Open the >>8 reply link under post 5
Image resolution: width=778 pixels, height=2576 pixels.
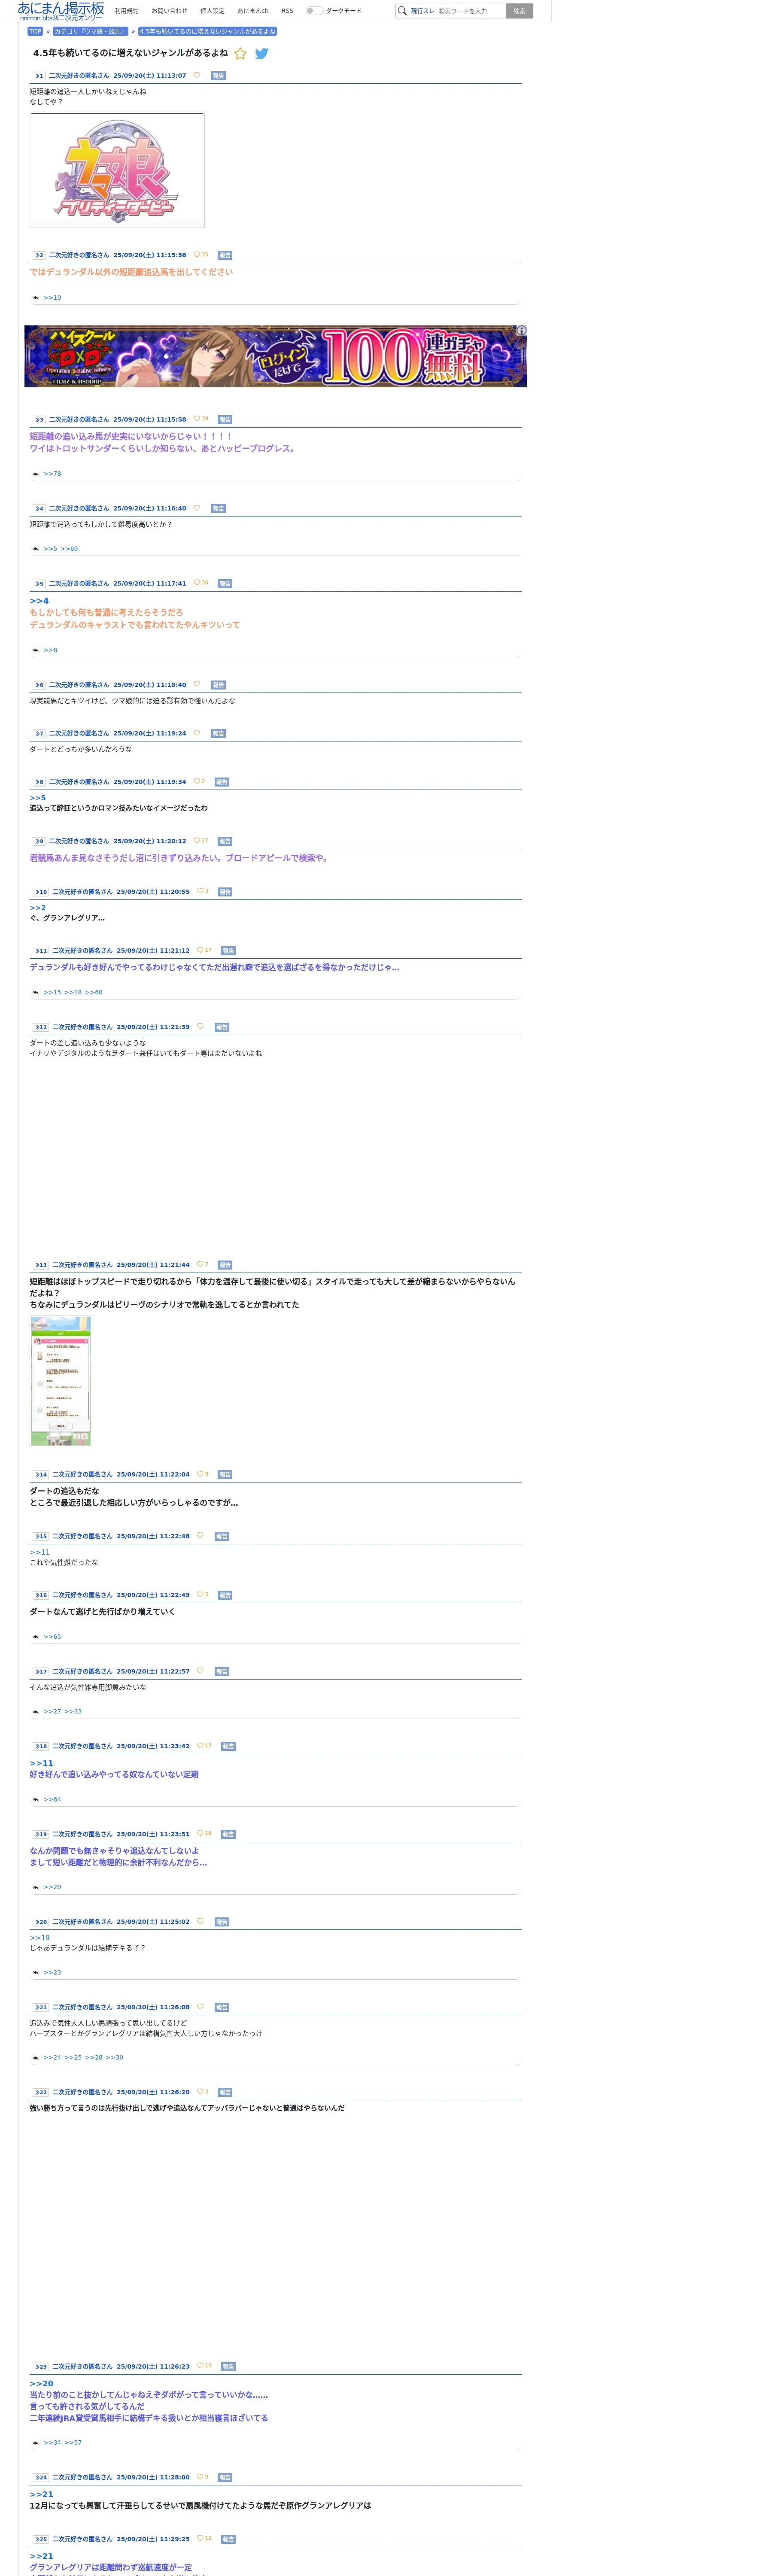click(x=50, y=651)
